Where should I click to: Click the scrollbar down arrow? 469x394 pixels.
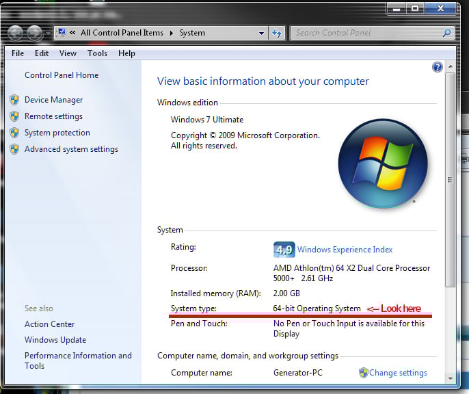[450, 379]
